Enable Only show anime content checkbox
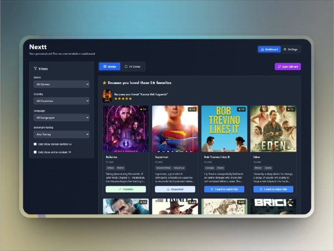This screenshot has width=334, height=251. [x=35, y=152]
